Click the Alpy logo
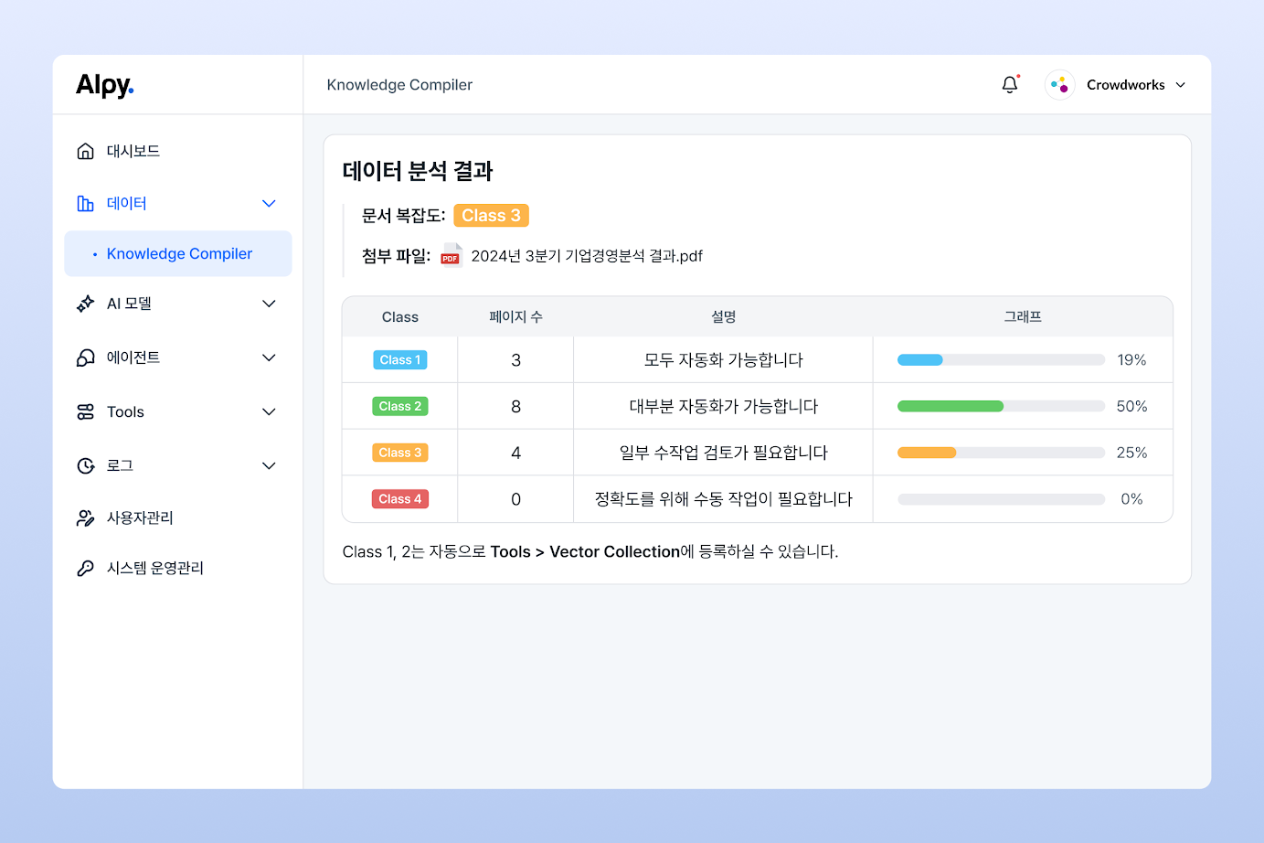 tap(105, 85)
